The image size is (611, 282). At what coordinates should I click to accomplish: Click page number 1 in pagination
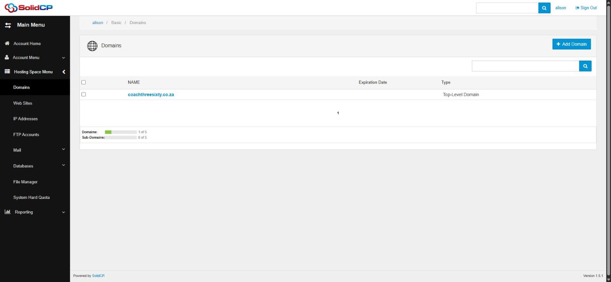point(338,113)
